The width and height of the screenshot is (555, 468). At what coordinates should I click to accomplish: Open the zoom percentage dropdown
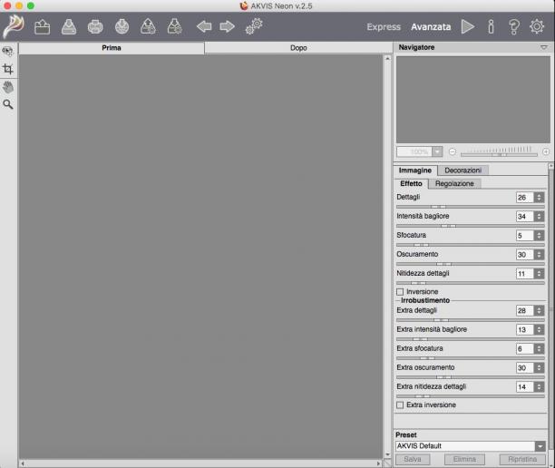[x=437, y=151]
